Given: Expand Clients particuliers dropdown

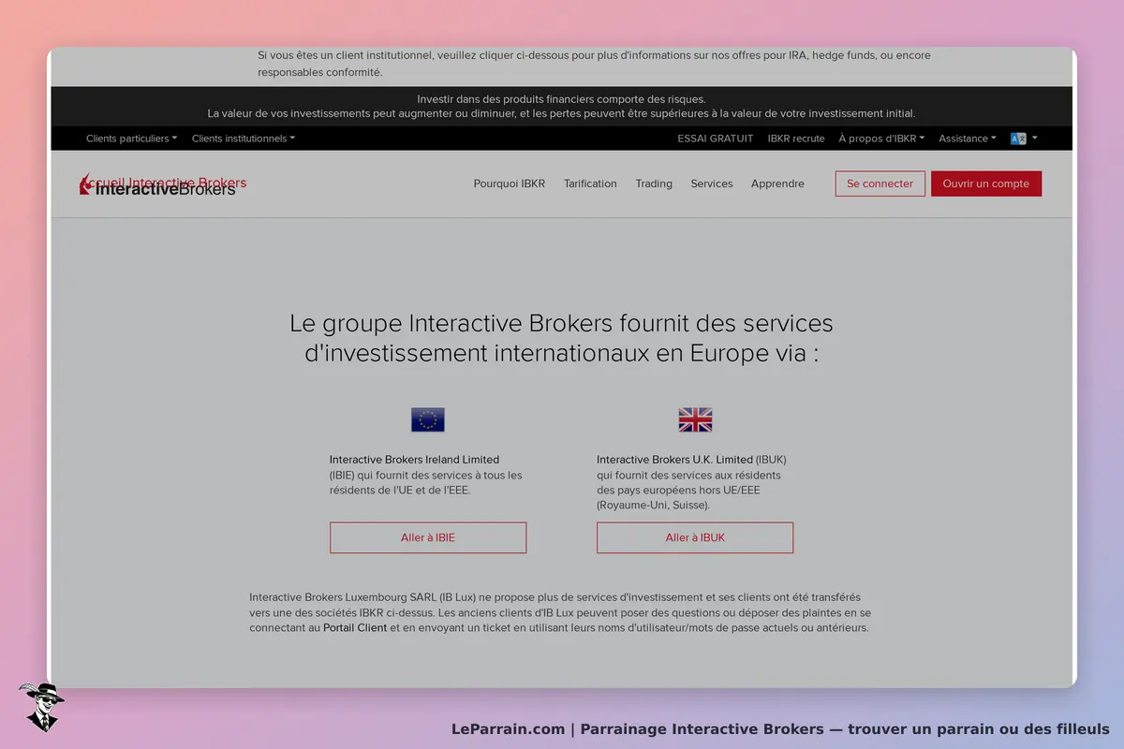Looking at the screenshot, I should pos(131,139).
